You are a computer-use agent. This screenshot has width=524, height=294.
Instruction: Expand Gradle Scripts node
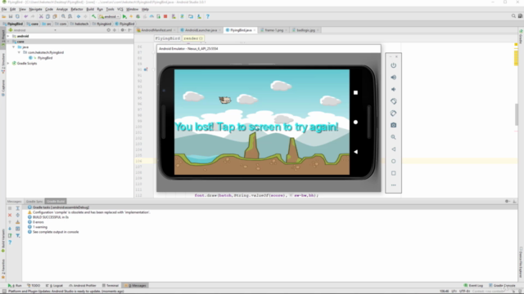click(9, 64)
